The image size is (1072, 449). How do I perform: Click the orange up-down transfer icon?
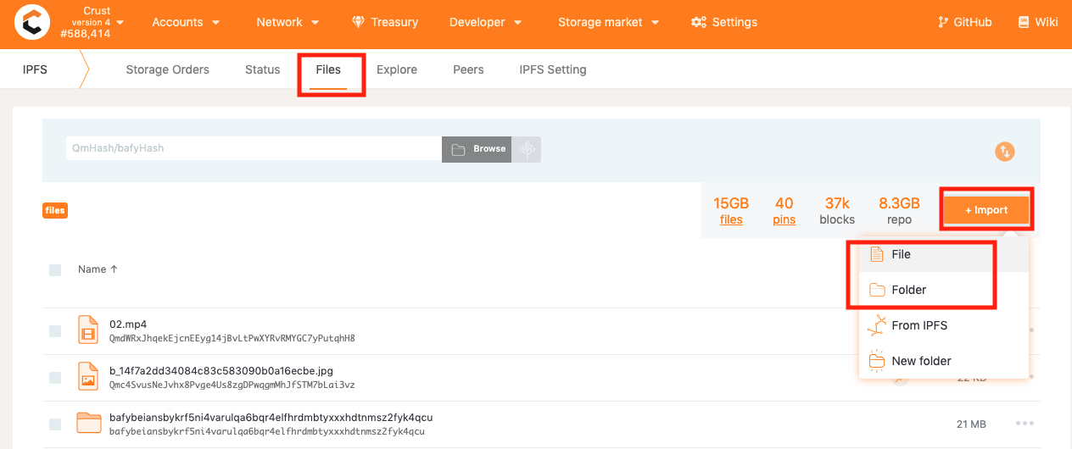coord(1005,152)
